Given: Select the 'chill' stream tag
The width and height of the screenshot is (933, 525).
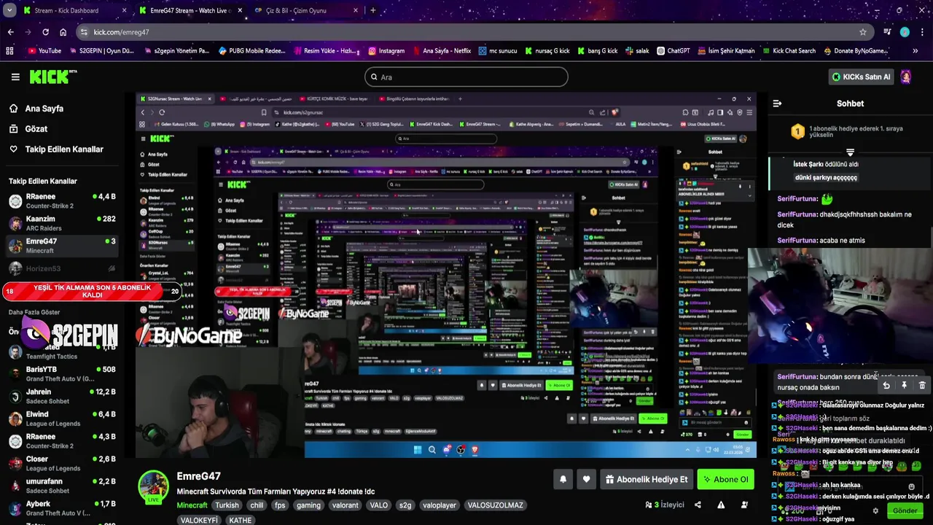Looking at the screenshot, I should 256,505.
